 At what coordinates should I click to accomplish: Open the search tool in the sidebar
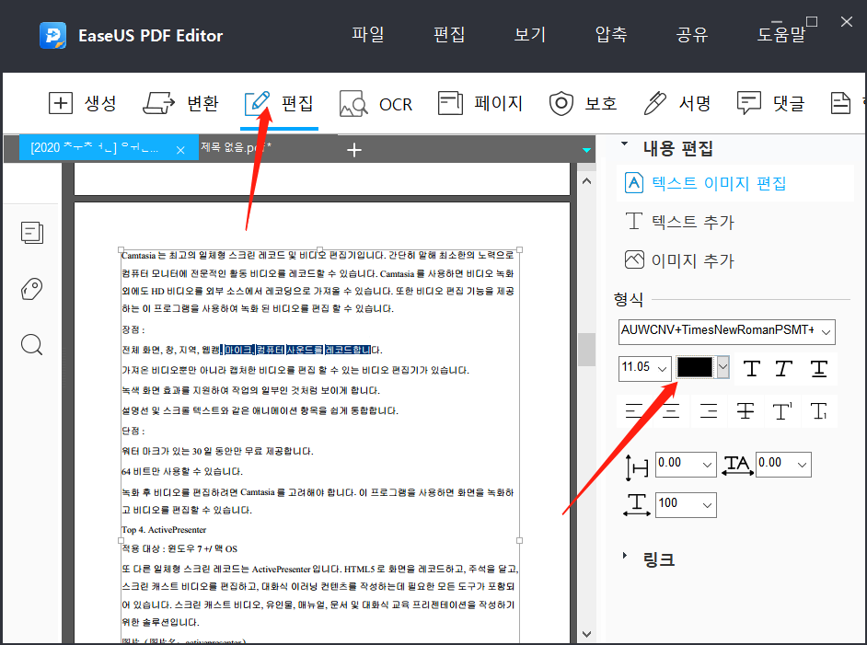pos(31,344)
